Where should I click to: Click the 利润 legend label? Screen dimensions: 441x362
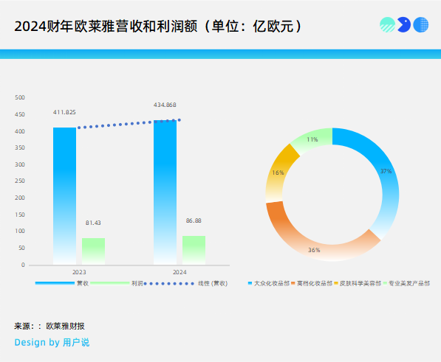point(137,283)
